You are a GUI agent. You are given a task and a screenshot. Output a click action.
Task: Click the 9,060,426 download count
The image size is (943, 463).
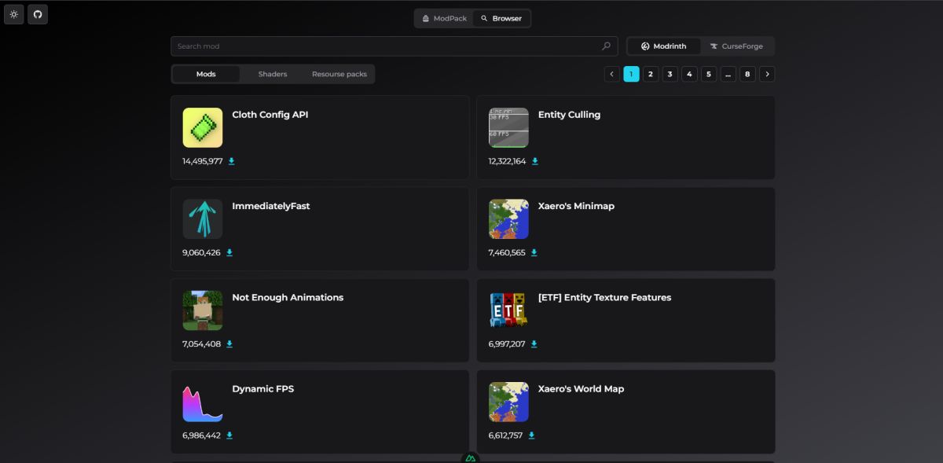[201, 252]
